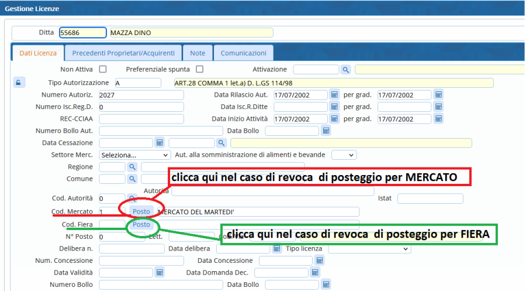Open calendar for Data Rilascio Aut.

click(x=334, y=95)
